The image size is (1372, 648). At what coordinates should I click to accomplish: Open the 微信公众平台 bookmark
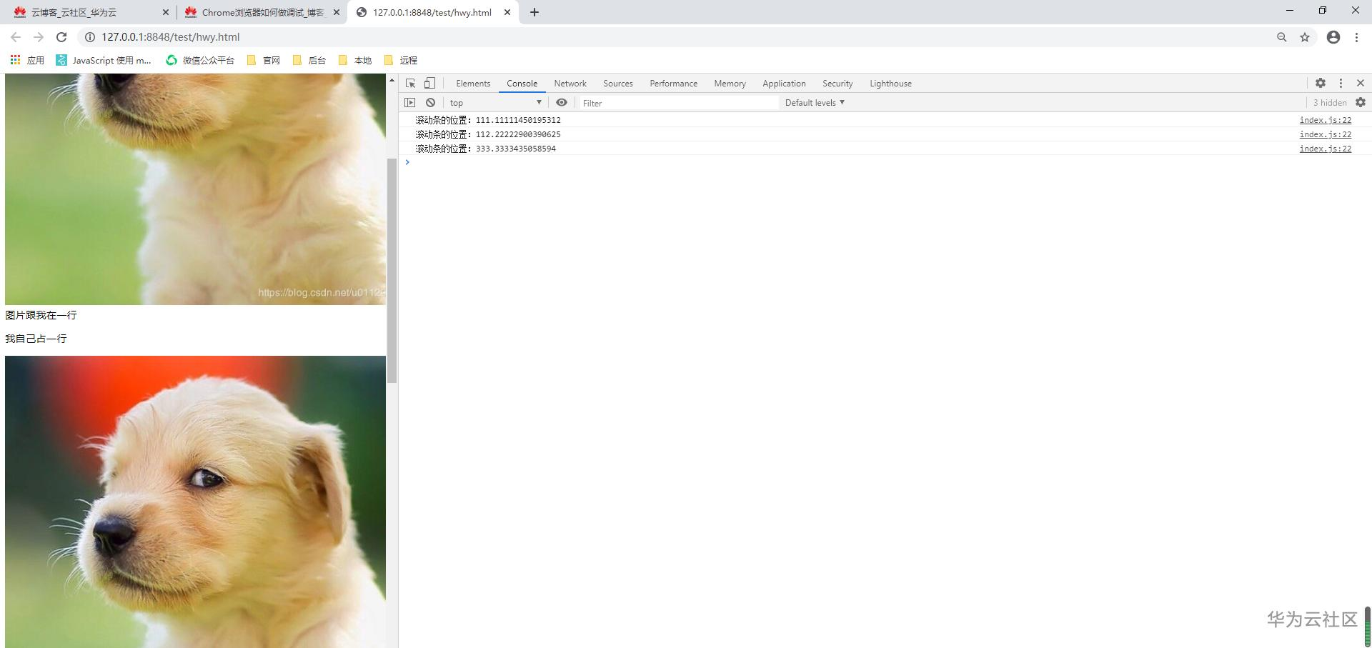click(200, 61)
